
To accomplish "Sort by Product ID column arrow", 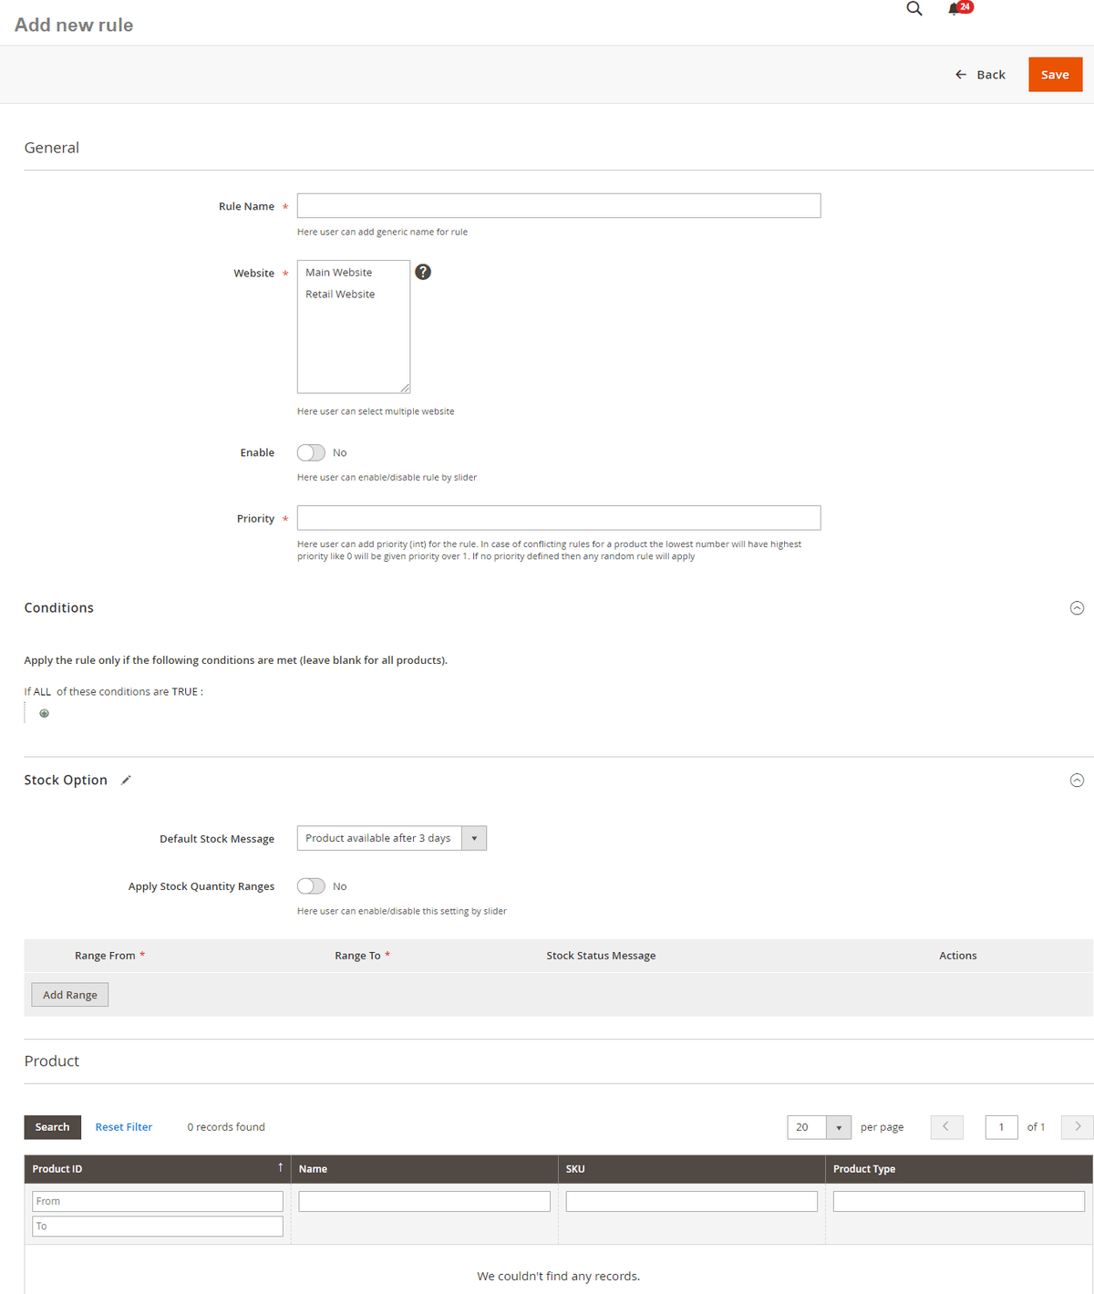I will click(280, 1168).
